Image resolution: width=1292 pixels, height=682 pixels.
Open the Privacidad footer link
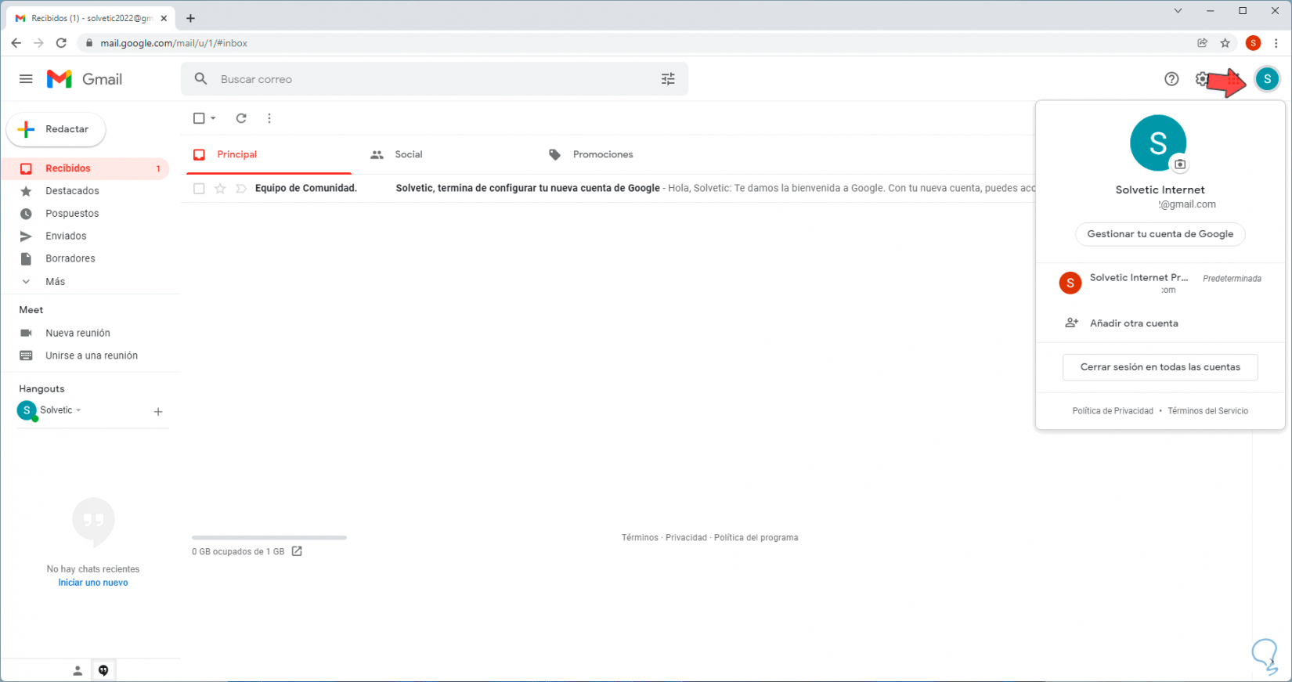click(686, 538)
